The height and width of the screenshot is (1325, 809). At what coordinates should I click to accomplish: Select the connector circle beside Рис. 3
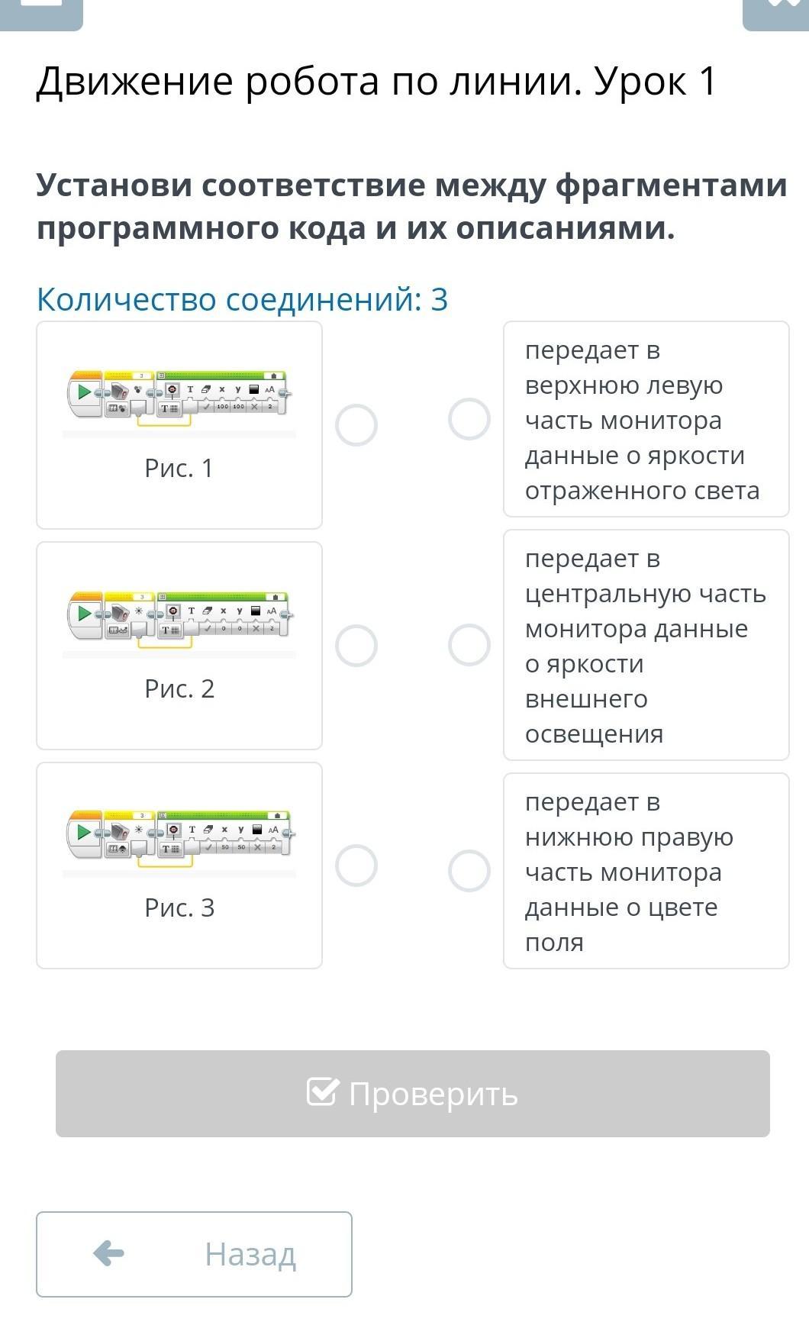click(356, 866)
